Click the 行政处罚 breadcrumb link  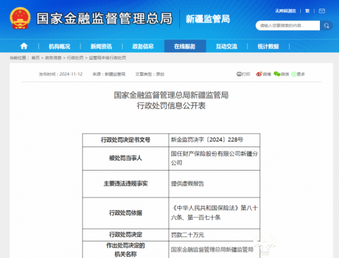point(75,58)
